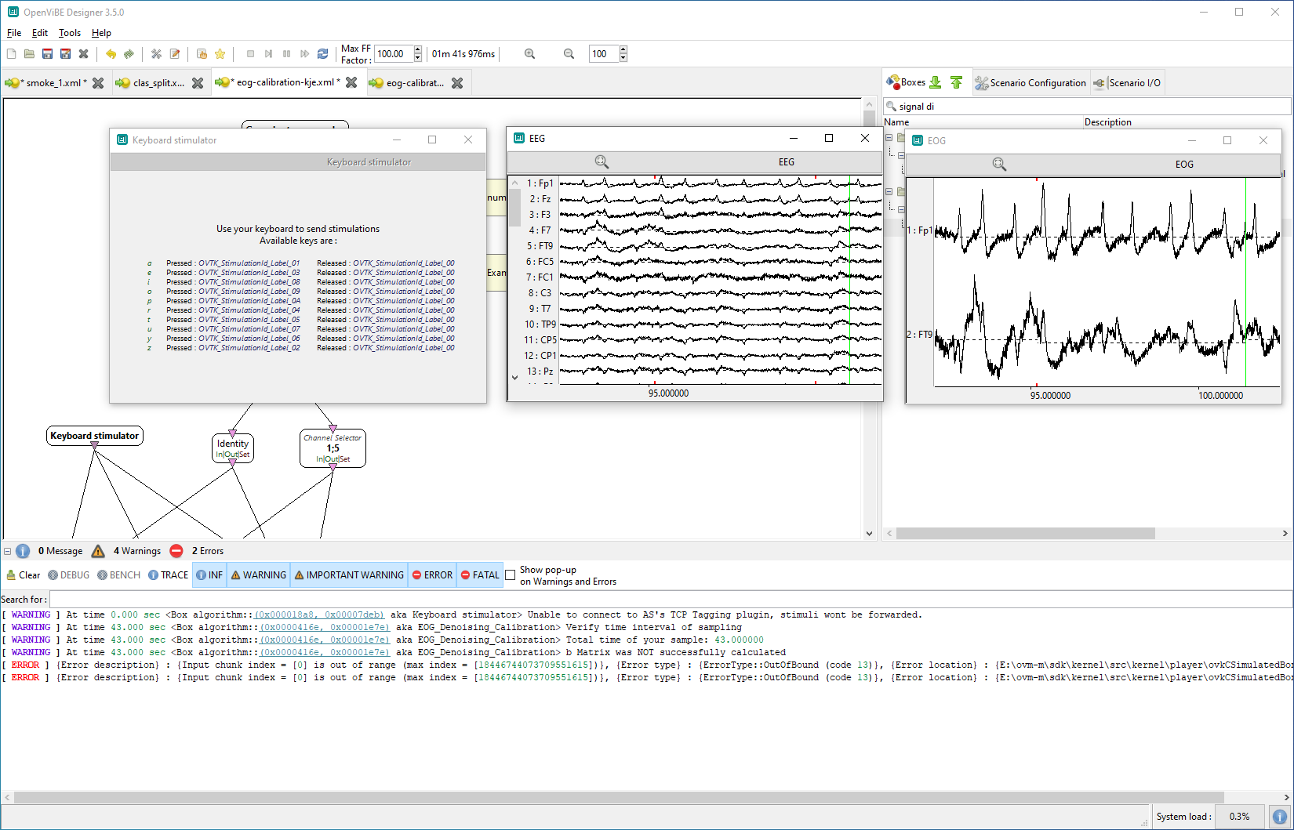Fast-forward the scenario
Screen dimensions: 1294x830
(x=304, y=54)
